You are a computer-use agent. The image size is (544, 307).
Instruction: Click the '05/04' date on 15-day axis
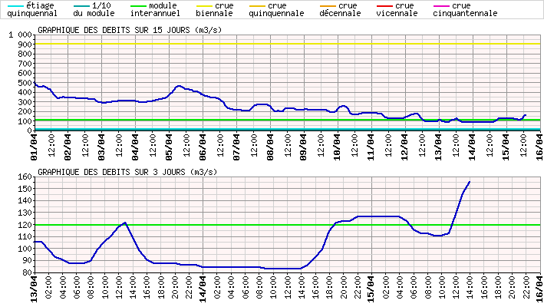(169, 147)
